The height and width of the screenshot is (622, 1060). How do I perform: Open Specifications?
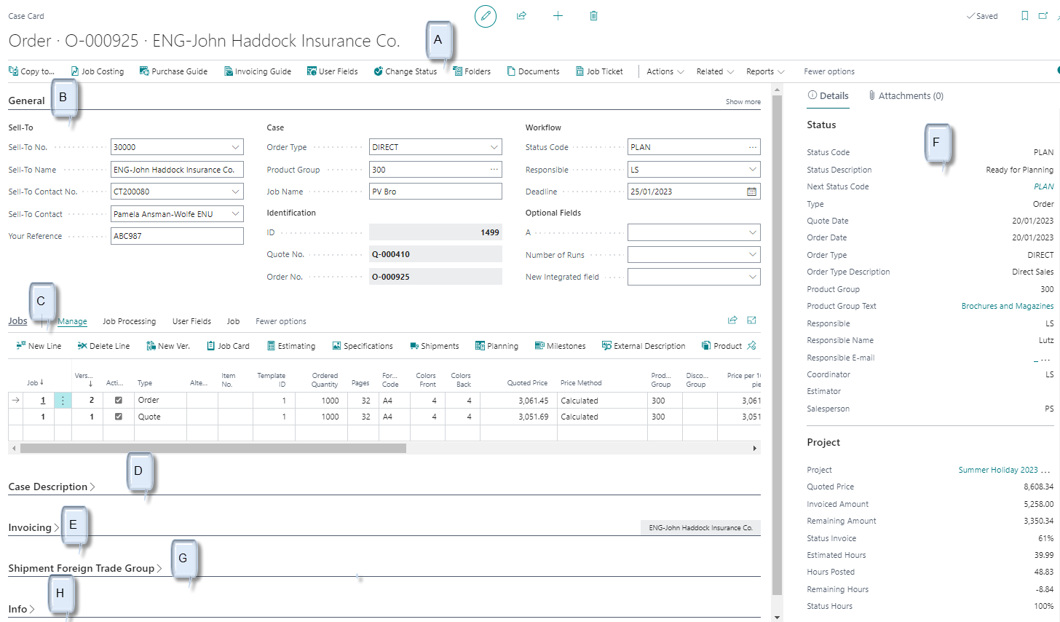[363, 346]
